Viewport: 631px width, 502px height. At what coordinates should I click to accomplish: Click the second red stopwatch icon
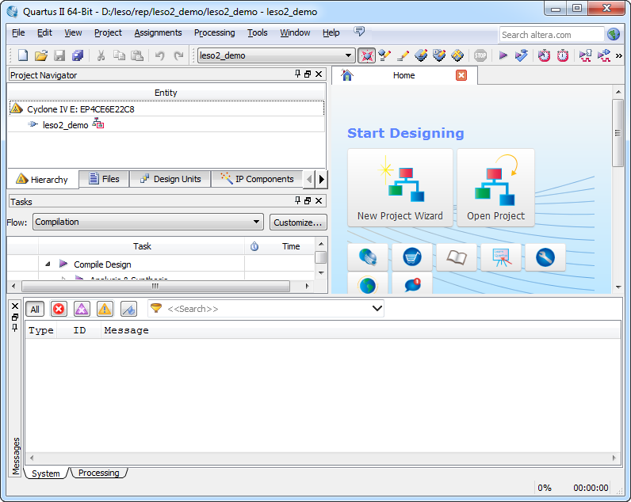pos(563,55)
